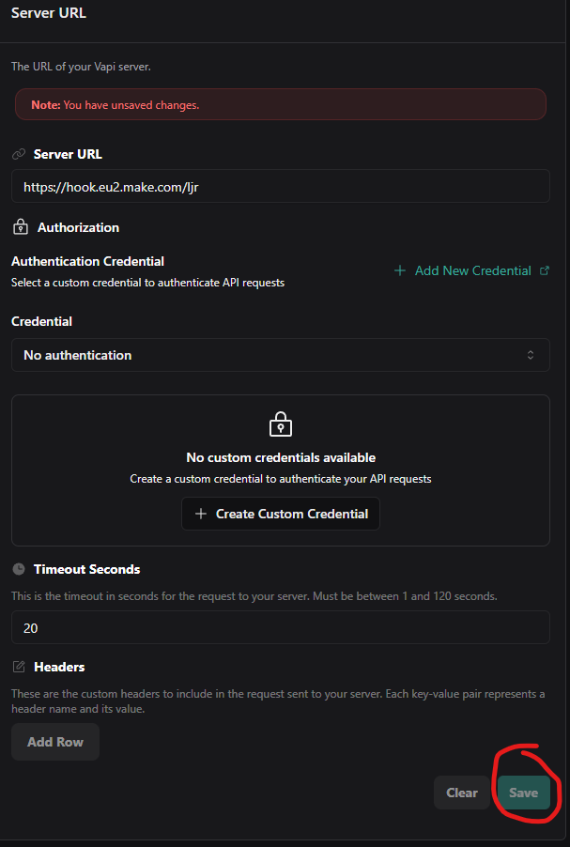Click the unsaved changes warning banner
Image resolution: width=570 pixels, height=847 pixels.
[280, 103]
